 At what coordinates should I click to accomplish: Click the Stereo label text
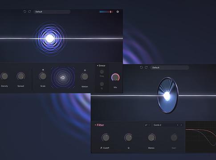(151, 148)
